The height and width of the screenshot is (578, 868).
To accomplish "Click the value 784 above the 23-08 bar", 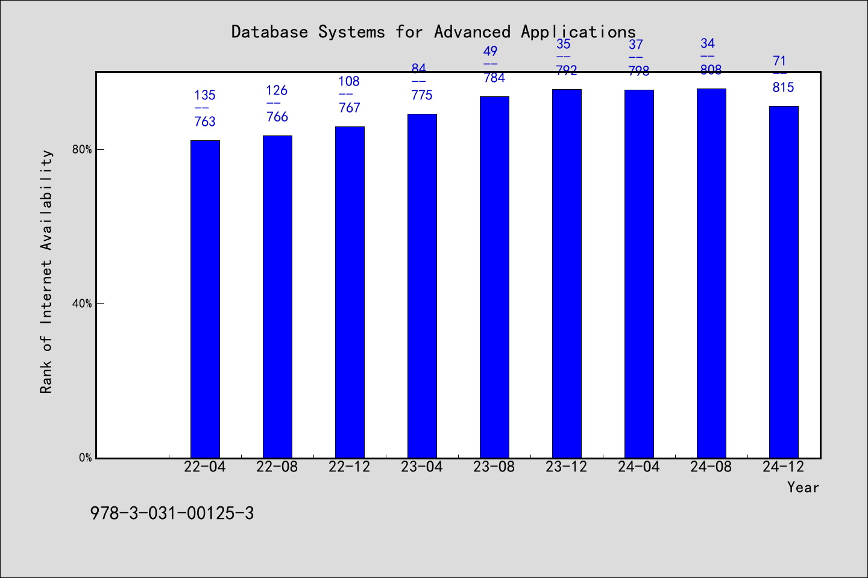I will [494, 78].
